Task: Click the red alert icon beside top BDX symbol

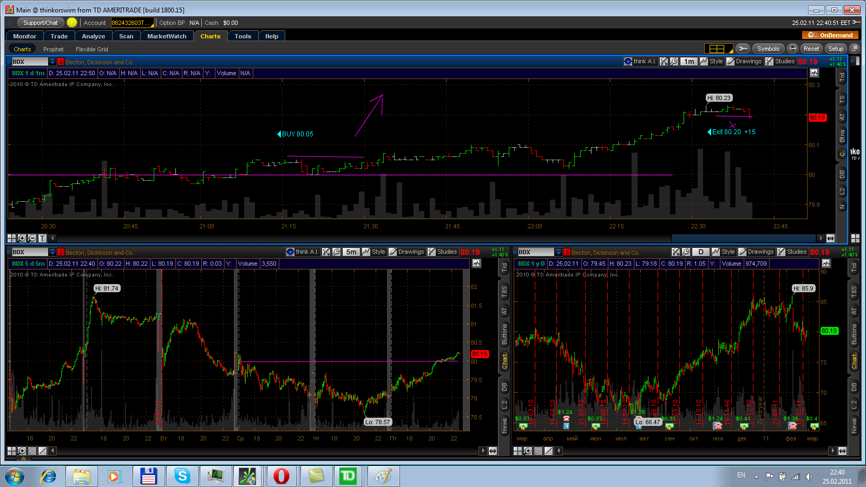Action: click(61, 62)
